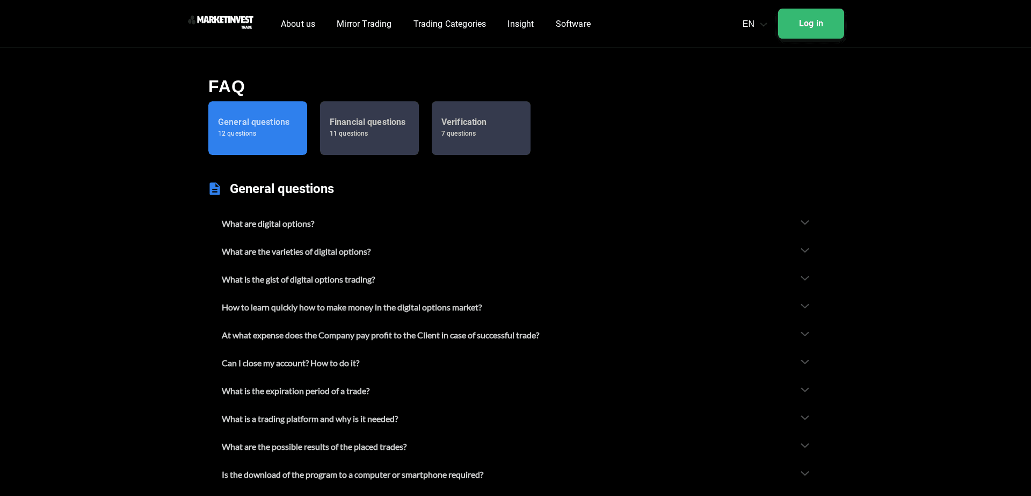The height and width of the screenshot is (496, 1031).
Task: Expand the "What are digital options?" question
Action: [x=804, y=223]
